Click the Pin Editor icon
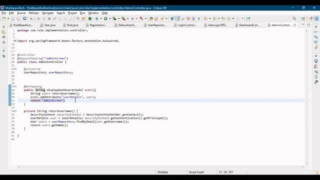The image size is (320, 180). click(248, 18)
